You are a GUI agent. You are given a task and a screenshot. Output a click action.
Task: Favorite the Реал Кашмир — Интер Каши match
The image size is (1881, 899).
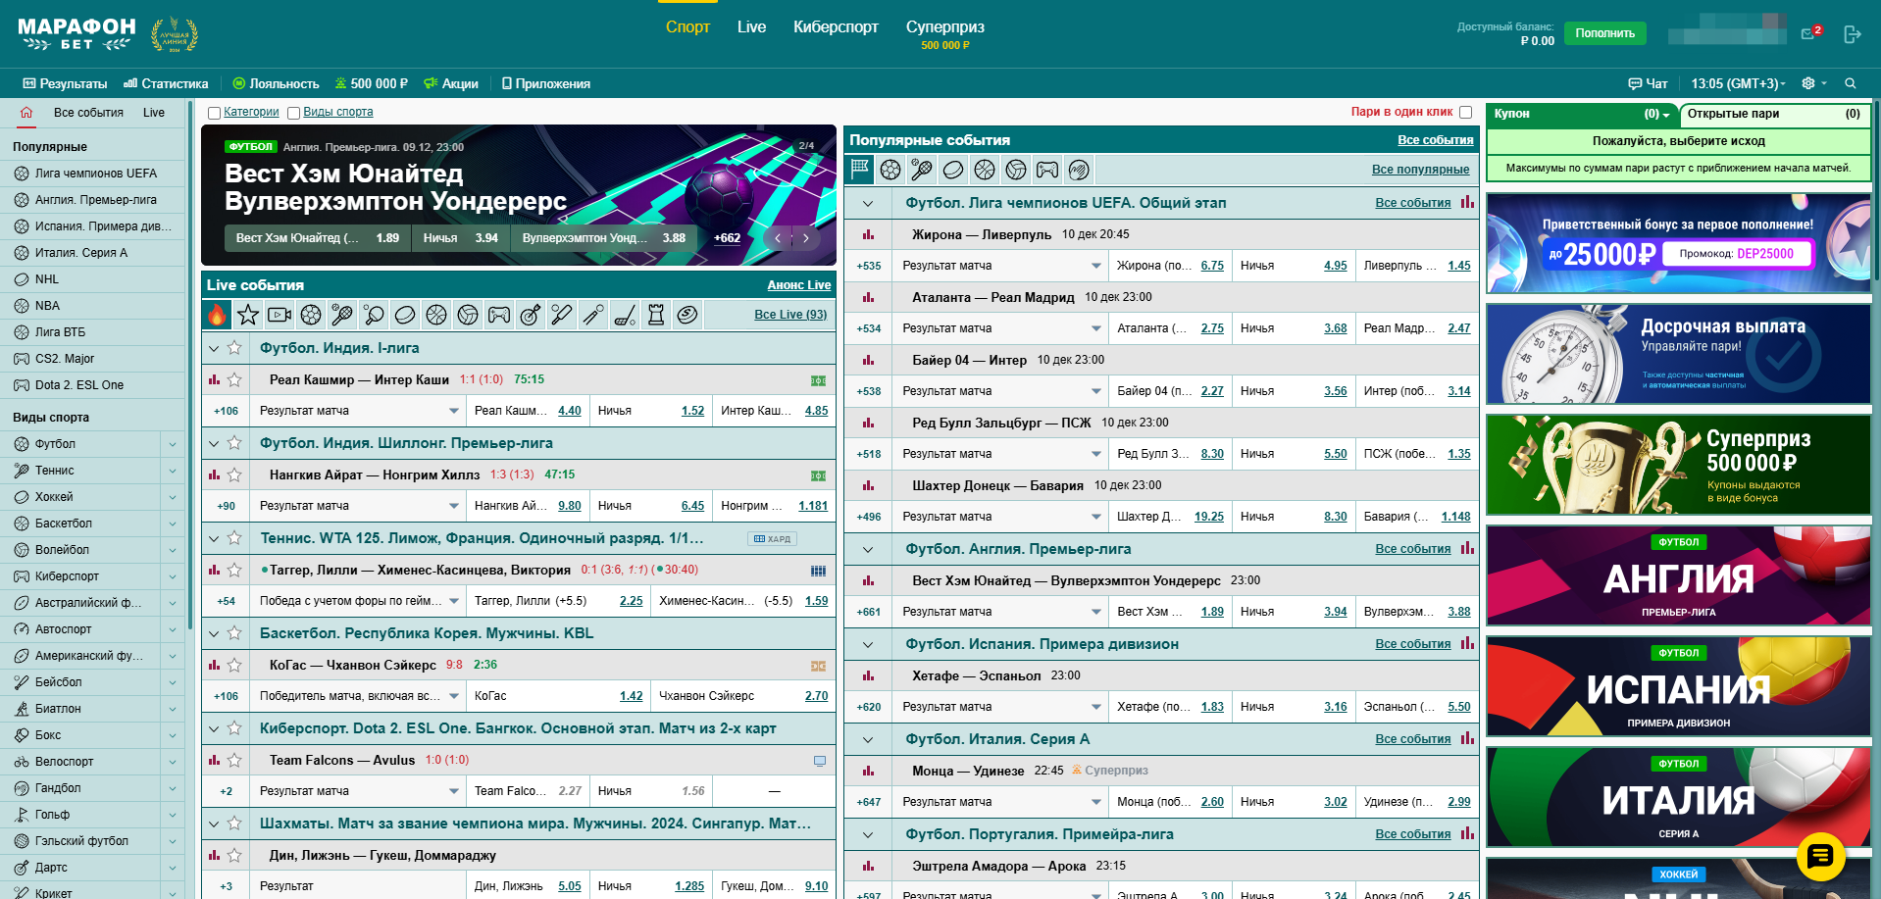234,379
